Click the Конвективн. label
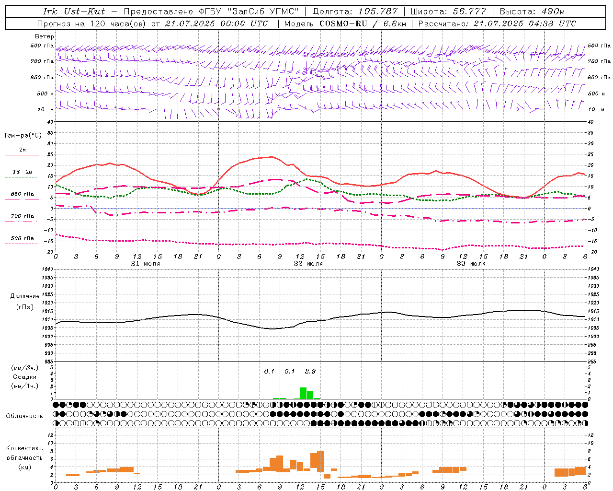Viewport: 613px width, 491px height. click(x=24, y=448)
